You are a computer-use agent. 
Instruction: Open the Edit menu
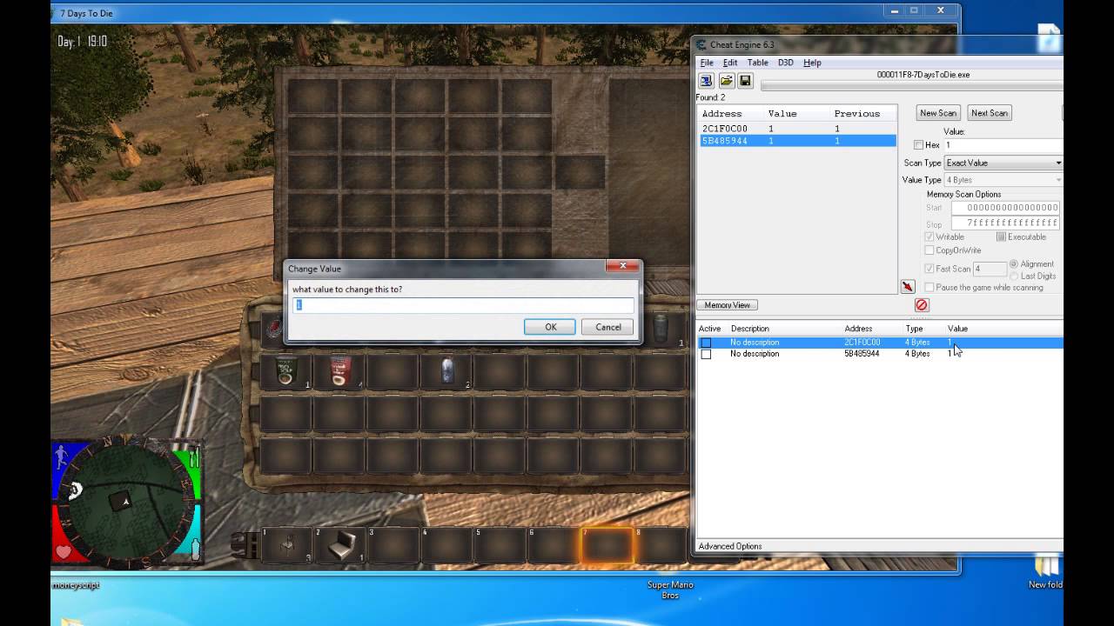coord(730,63)
